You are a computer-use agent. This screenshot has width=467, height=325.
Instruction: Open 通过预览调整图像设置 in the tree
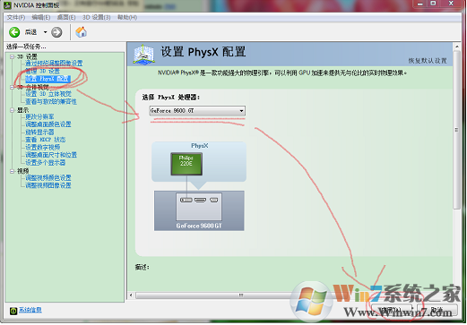54,64
